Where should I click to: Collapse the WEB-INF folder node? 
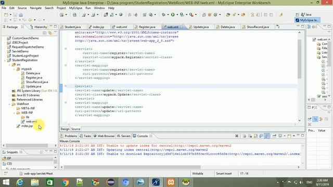point(14,113)
